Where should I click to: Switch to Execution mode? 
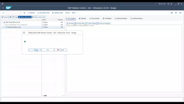click(x=43, y=13)
